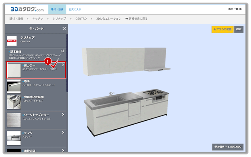The width and height of the screenshot is (251, 157).
Task: Open 基本仕様 external link icon
Action: click(x=63, y=51)
